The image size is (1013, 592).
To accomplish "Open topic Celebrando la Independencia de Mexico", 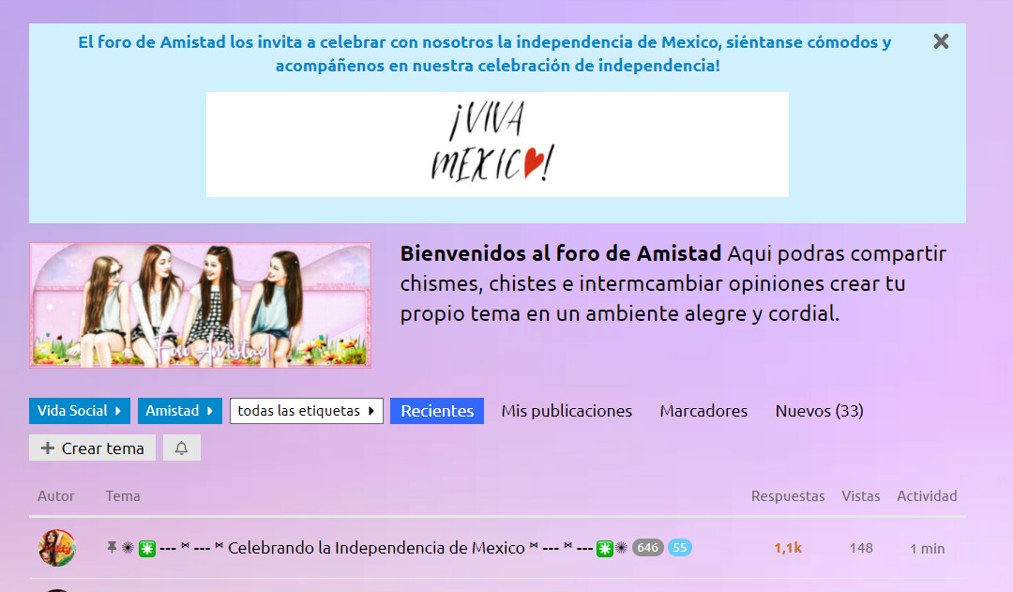I will pyautogui.click(x=376, y=548).
